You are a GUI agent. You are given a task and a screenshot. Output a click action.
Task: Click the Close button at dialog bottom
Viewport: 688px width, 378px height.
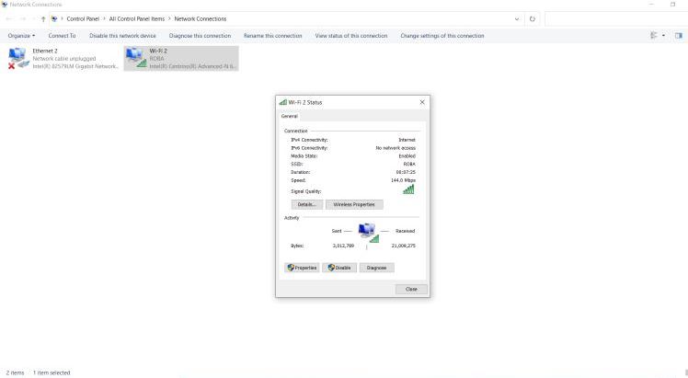[x=411, y=289]
